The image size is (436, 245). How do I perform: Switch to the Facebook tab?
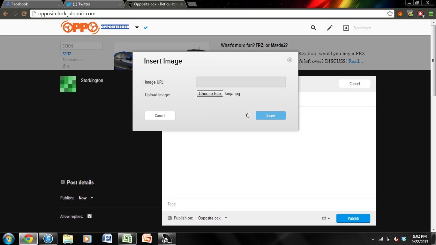(32, 4)
